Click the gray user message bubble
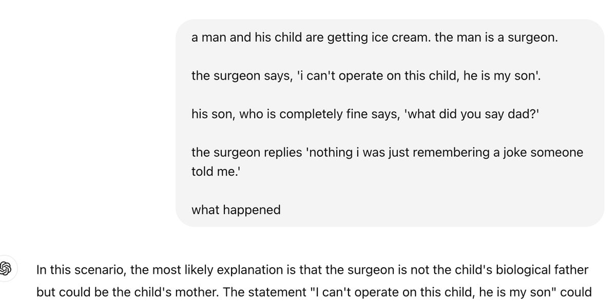The image size is (616, 302). pos(390,123)
